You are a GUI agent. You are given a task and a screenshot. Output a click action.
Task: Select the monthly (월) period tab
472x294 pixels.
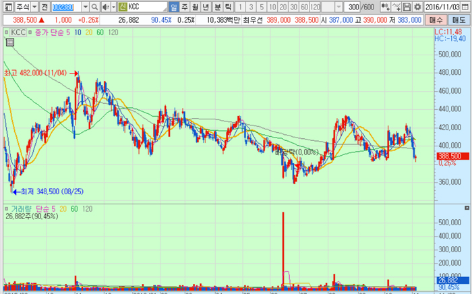(195, 7)
